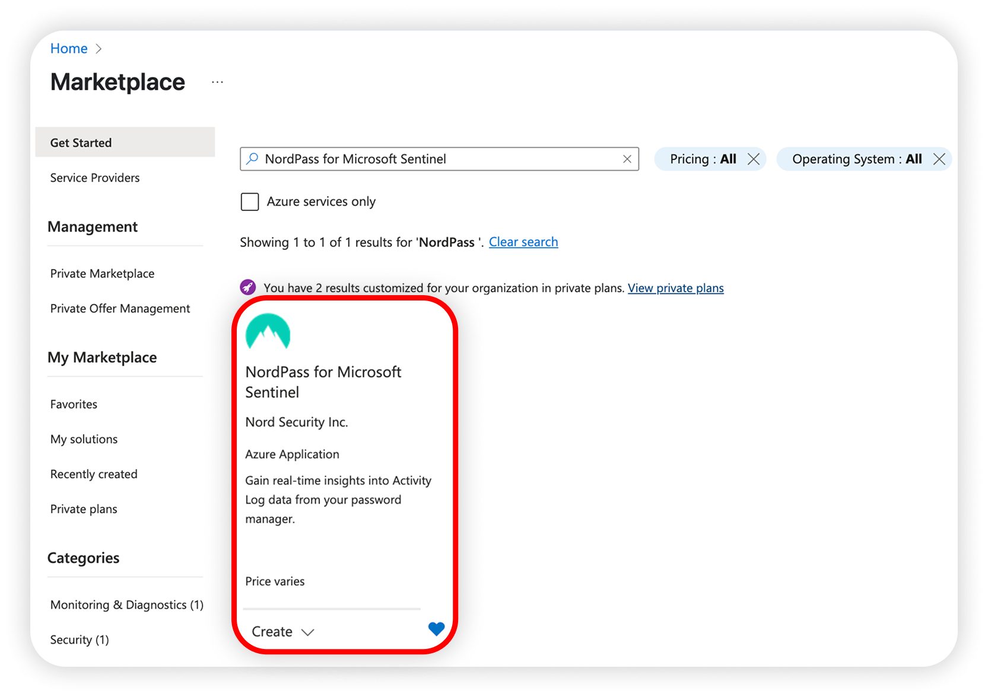988x697 pixels.
Task: Click the Price varies text
Action: (x=275, y=581)
